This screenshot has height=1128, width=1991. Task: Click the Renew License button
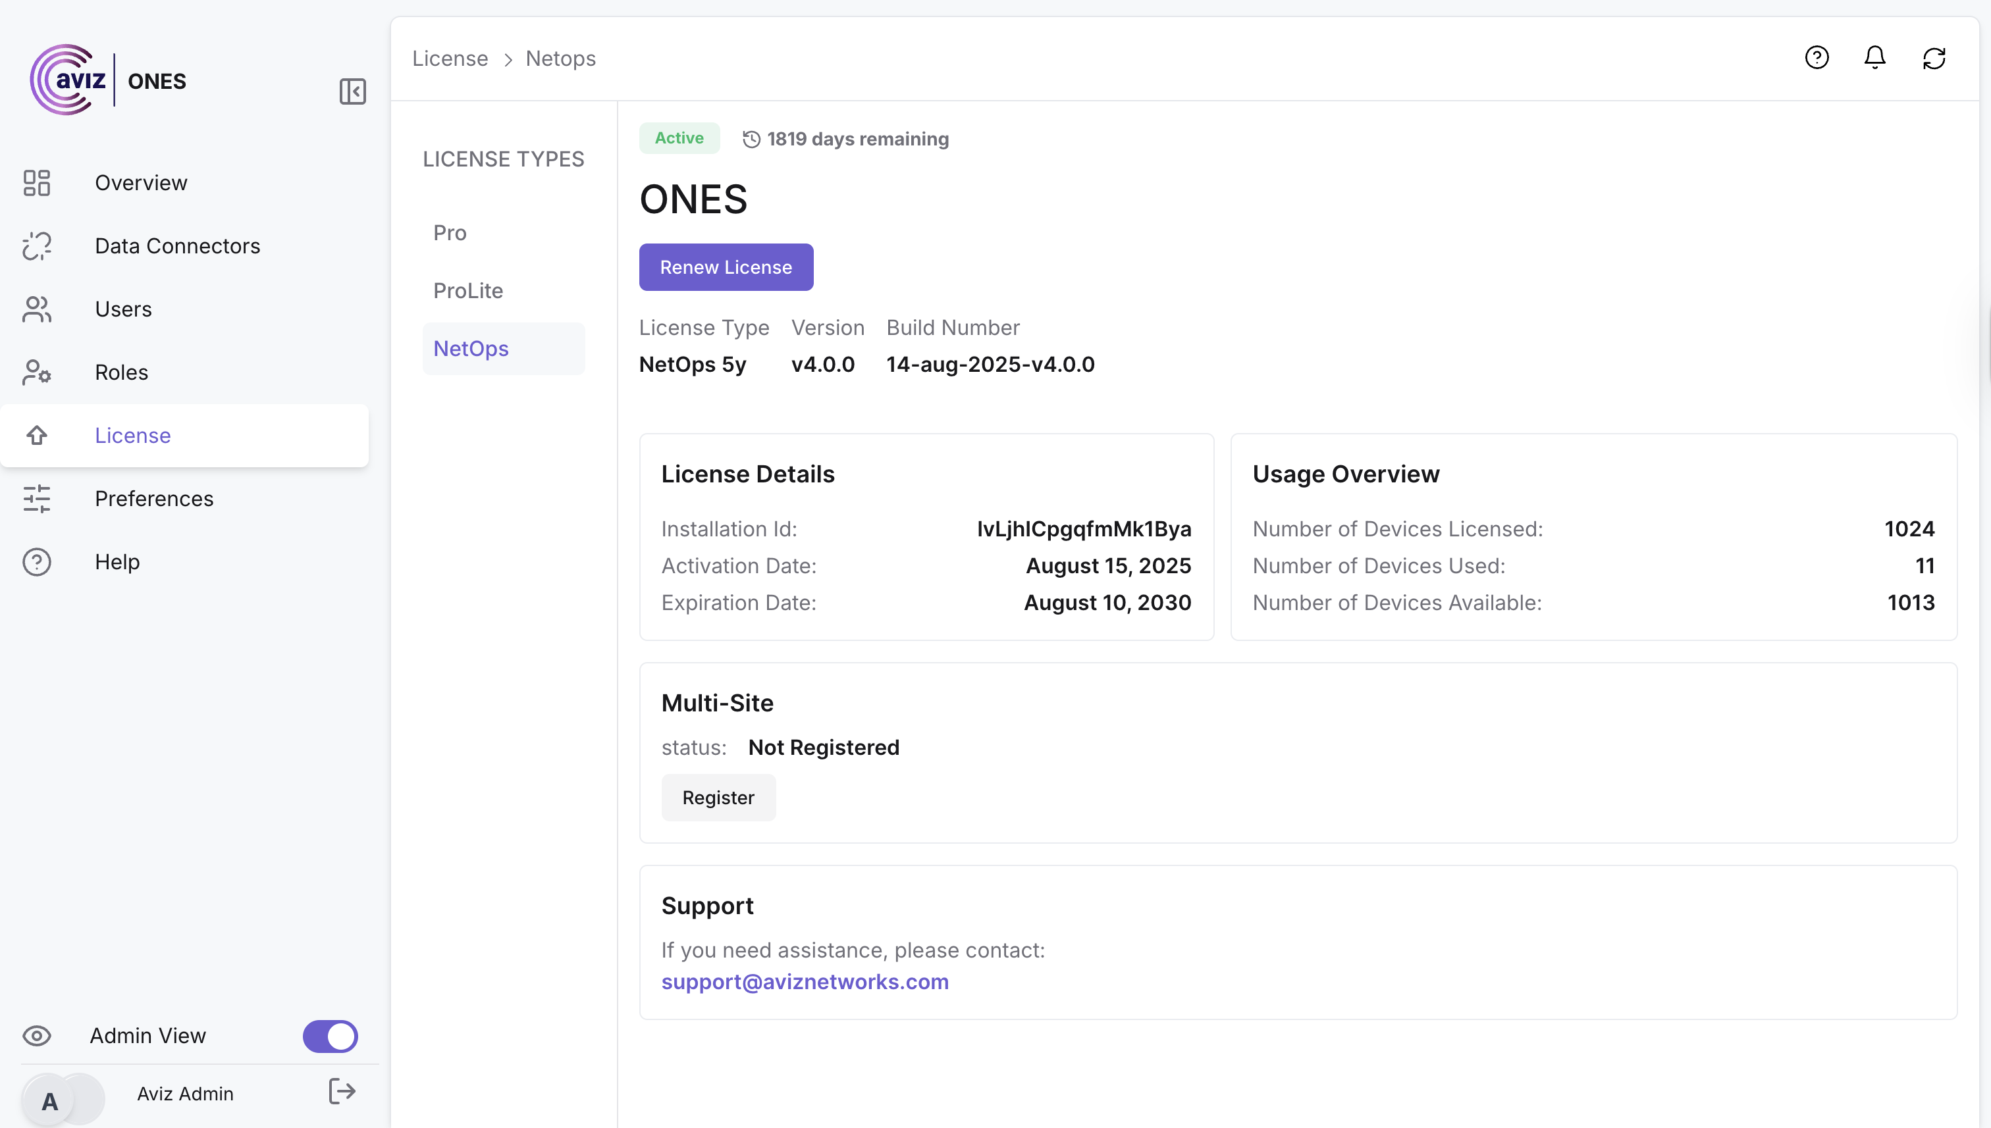[726, 267]
